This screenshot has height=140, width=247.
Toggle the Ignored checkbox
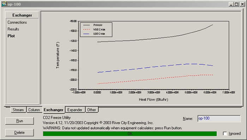point(225,134)
